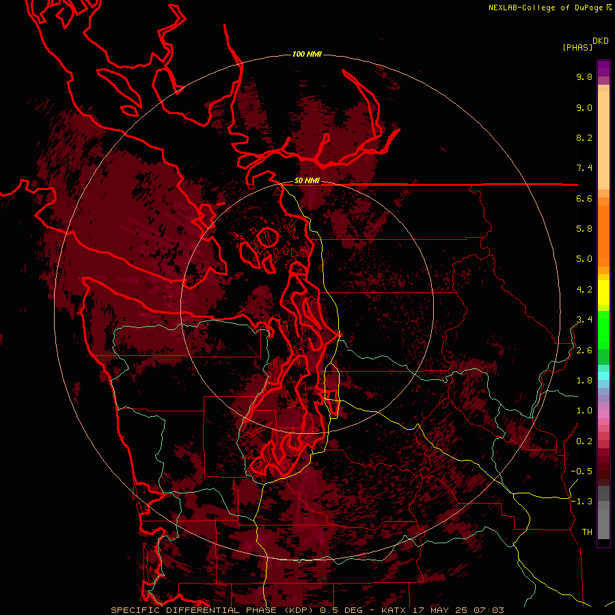This screenshot has height=615, width=615.
Task: Click the 9.8 value on color scale
Action: tap(584, 77)
